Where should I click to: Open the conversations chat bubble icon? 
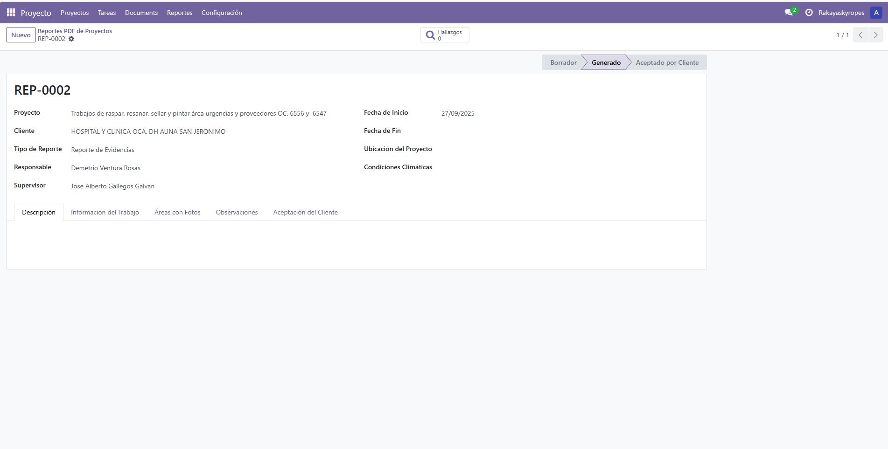click(x=789, y=13)
